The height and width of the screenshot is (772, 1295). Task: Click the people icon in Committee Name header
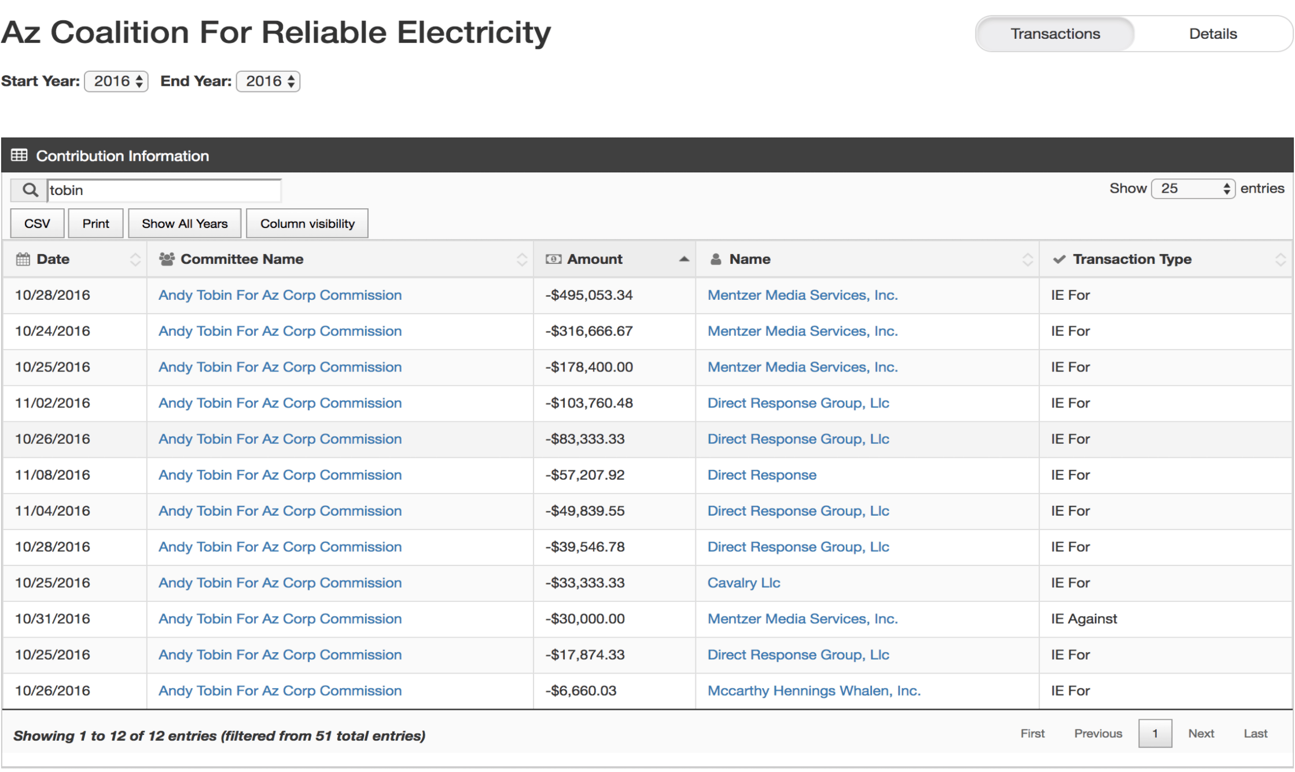(x=167, y=259)
